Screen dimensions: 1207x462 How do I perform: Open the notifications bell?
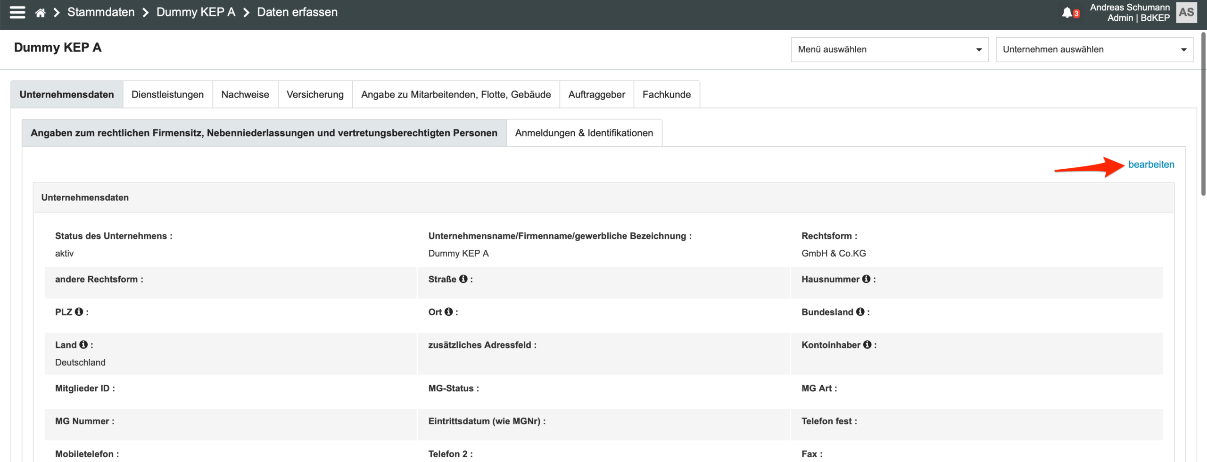1066,13
